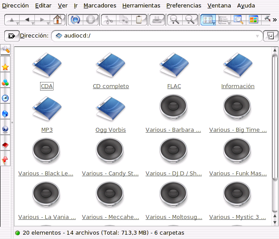Image resolution: width=279 pixels, height=239 pixels.
Task: Expand the Forward button history dropdown arrow
Action: coord(48,23)
